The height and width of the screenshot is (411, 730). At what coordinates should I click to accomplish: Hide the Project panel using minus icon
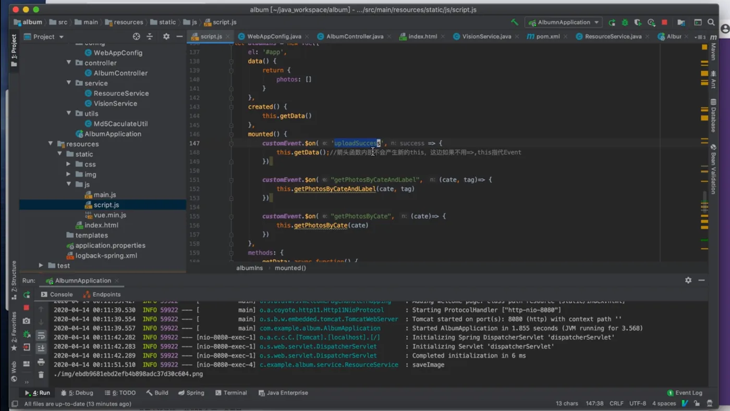pyautogui.click(x=179, y=36)
